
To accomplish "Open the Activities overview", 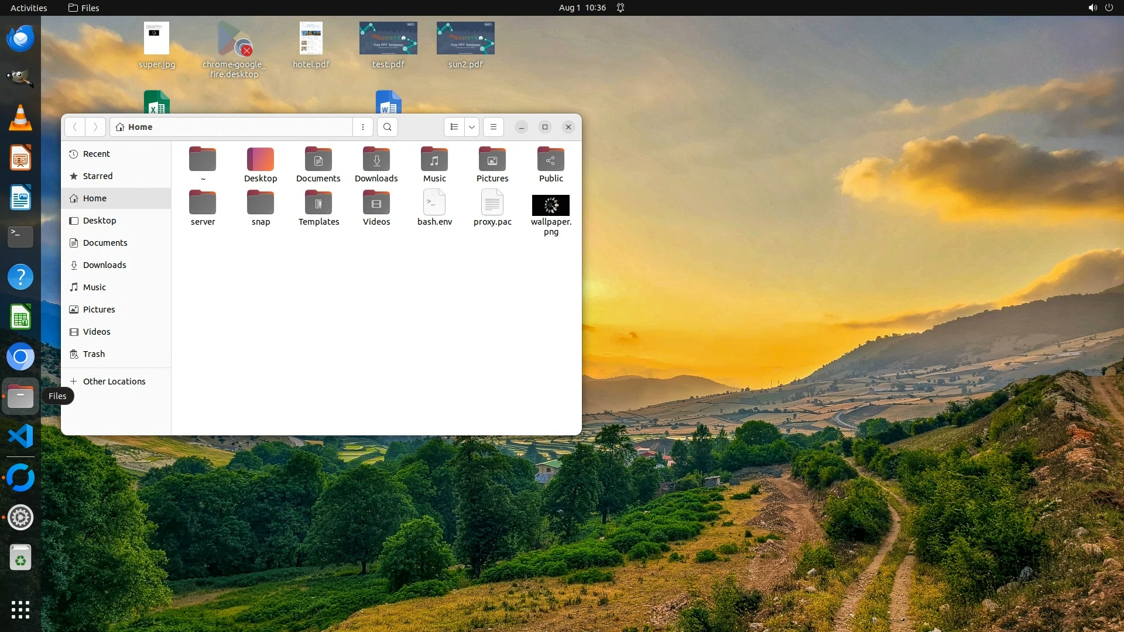I will pos(29,8).
